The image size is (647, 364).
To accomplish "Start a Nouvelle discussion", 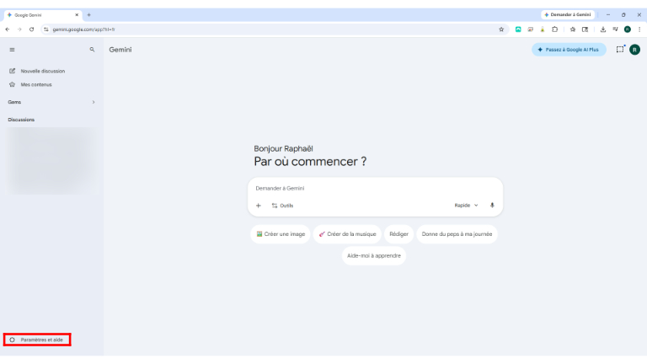I will point(42,71).
